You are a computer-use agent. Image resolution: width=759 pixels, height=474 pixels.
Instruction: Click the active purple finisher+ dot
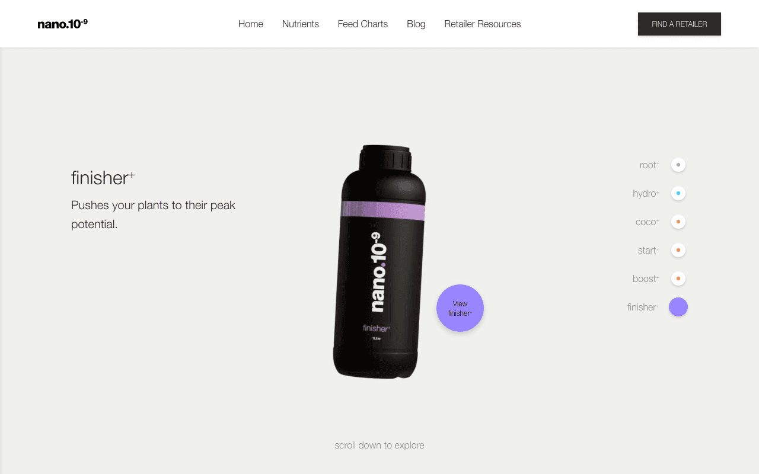678,307
